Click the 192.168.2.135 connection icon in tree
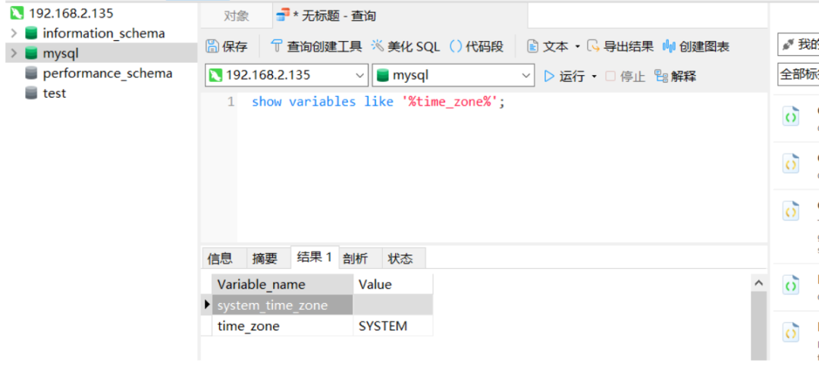The image size is (819, 372). coord(17,14)
